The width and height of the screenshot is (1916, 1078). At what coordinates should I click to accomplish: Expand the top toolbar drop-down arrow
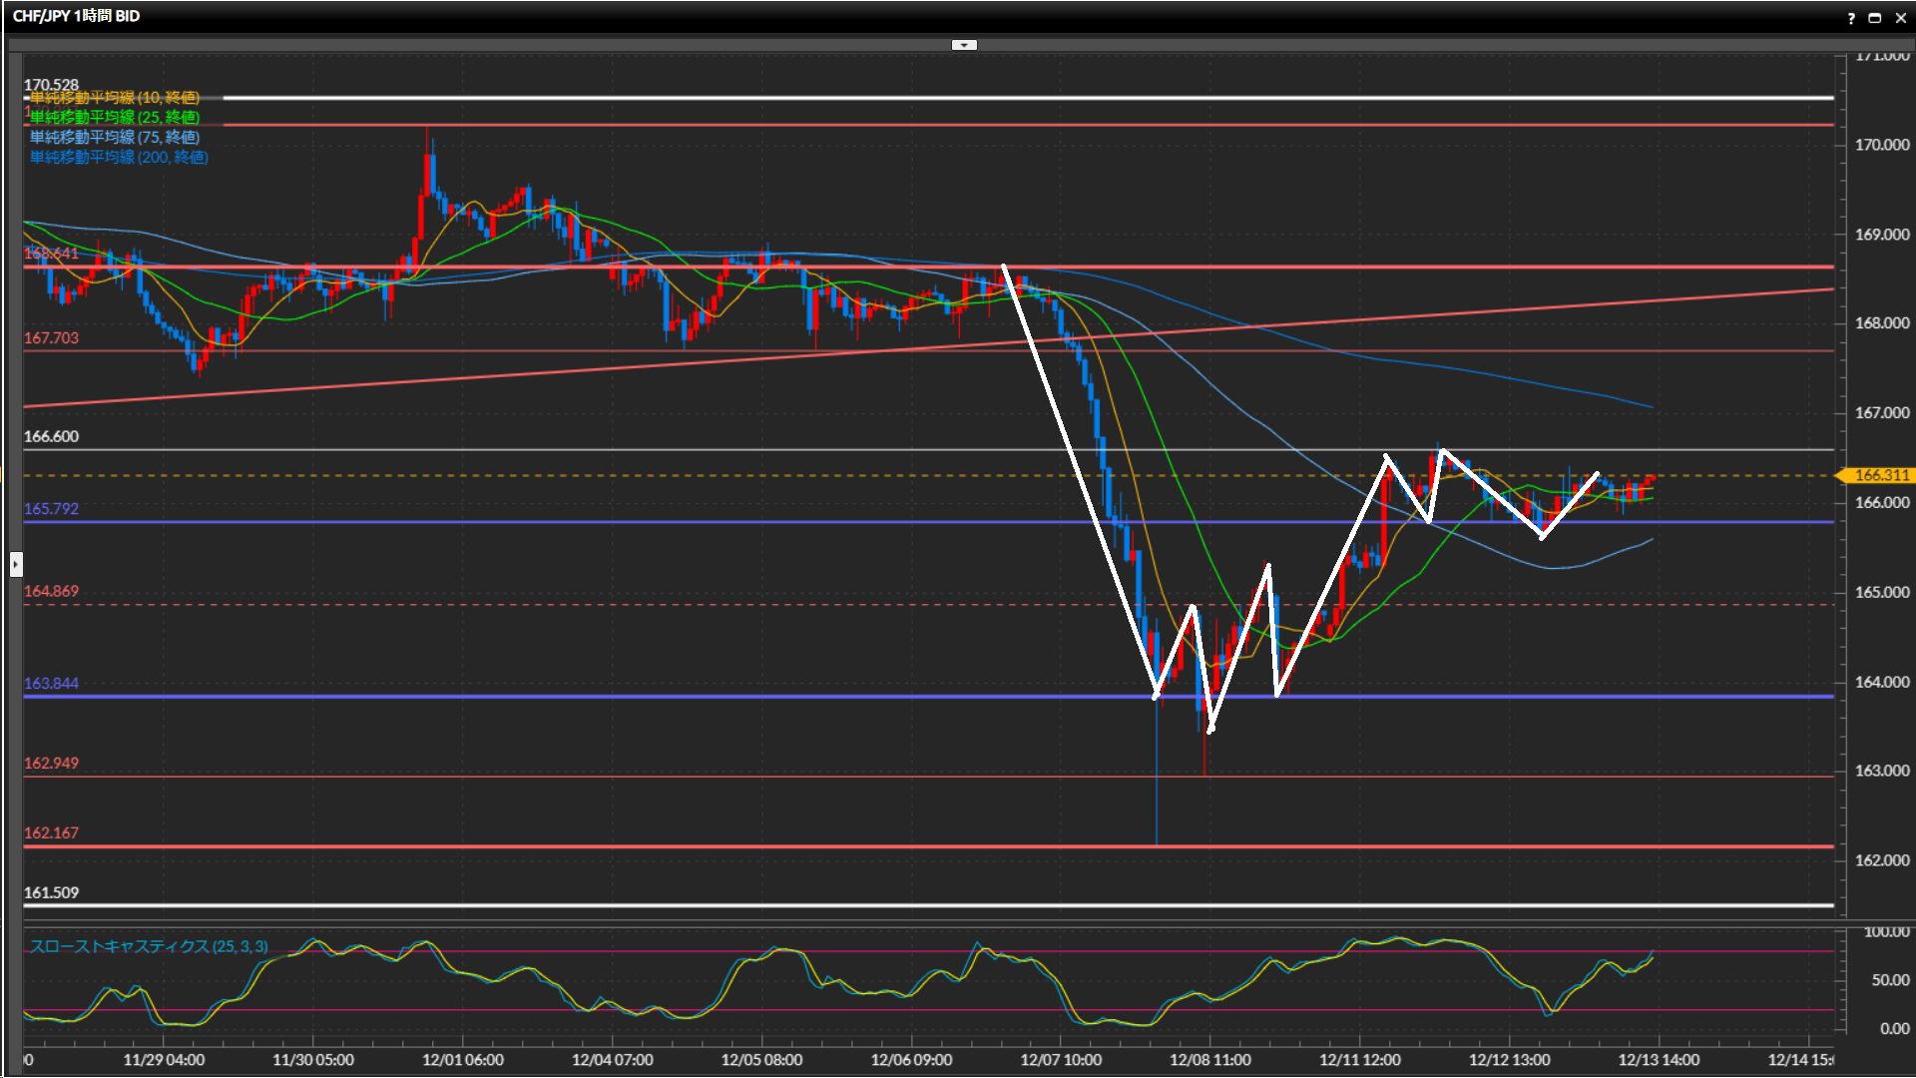(964, 45)
